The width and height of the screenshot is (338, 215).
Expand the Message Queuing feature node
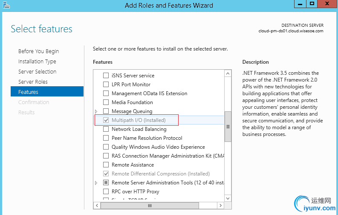[x=96, y=111]
